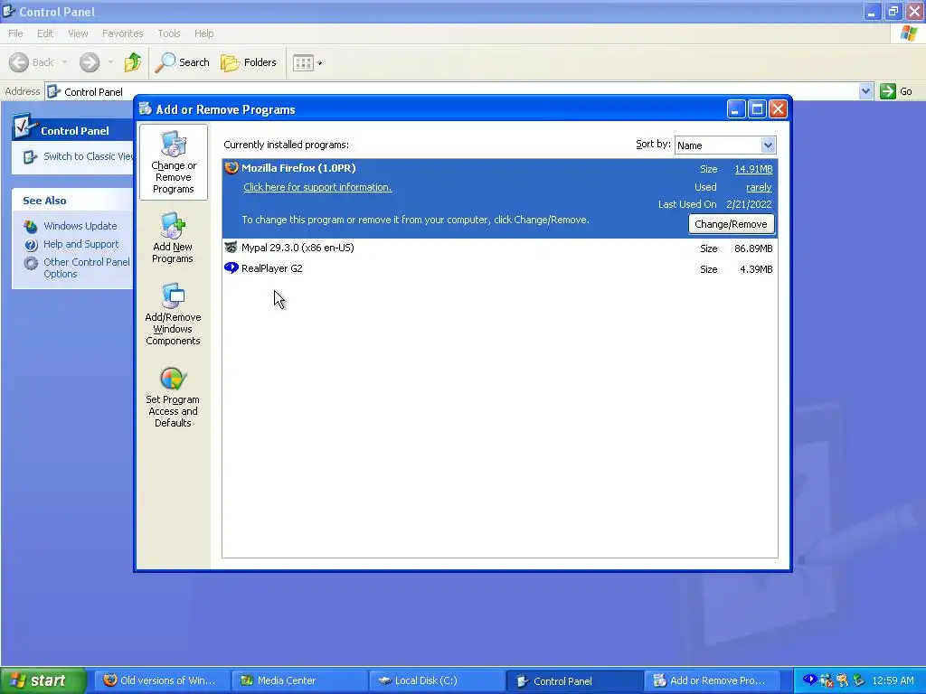
Task: Switch to Media Center taskbar item
Action: point(298,680)
